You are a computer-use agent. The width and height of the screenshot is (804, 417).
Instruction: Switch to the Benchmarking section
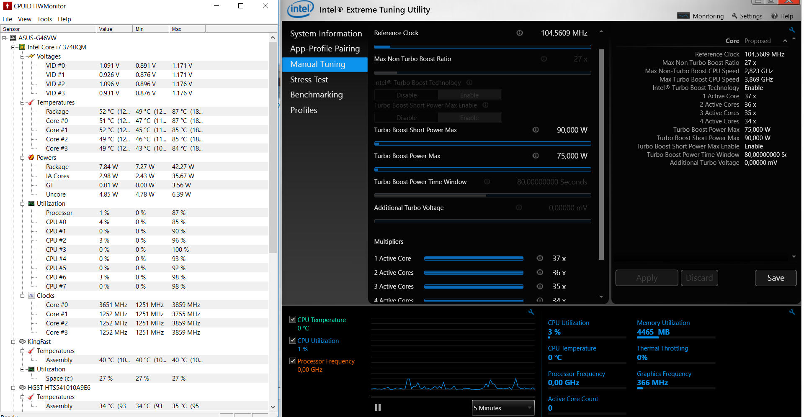point(316,95)
